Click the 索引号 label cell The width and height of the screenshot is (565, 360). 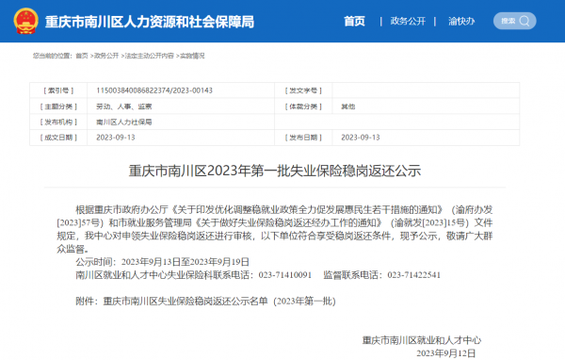[58, 90]
